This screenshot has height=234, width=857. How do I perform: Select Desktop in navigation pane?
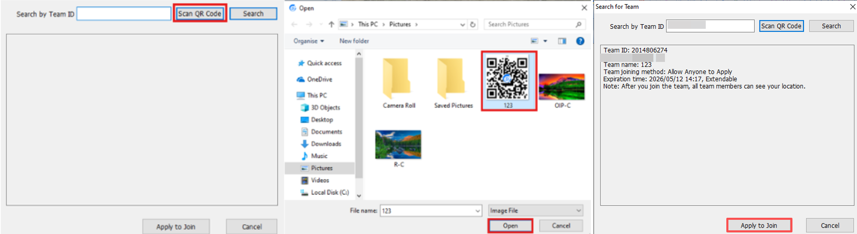(x=317, y=120)
